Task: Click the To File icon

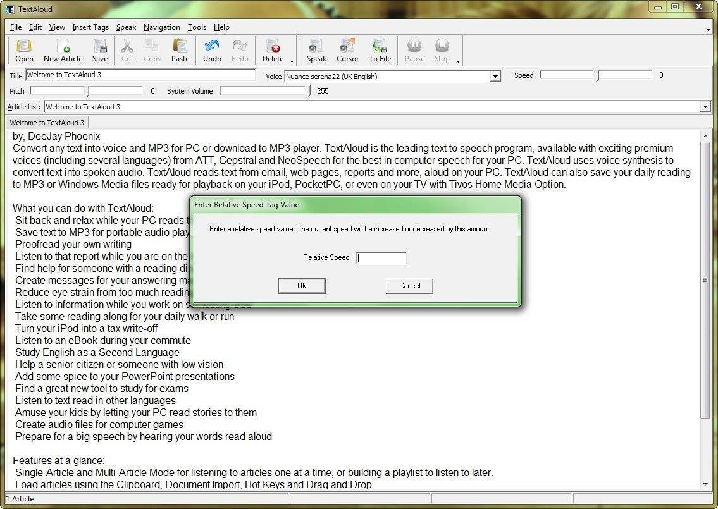Action: click(x=380, y=51)
